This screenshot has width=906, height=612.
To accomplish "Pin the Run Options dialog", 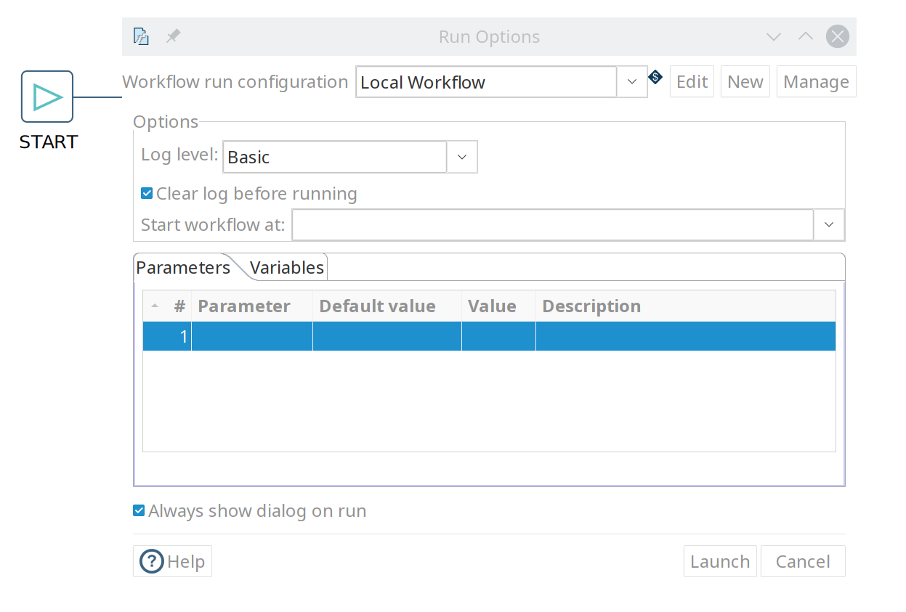I will (x=173, y=36).
